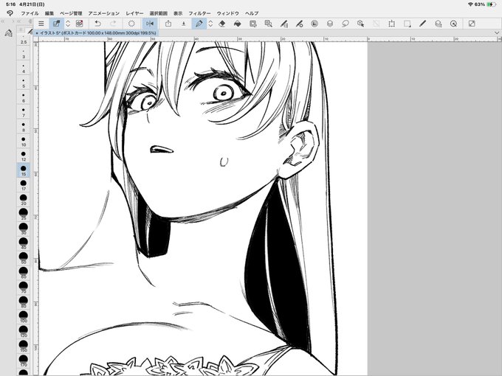502x376 pixels.
Task: Open the 選択範囲 menu
Action: click(159, 13)
